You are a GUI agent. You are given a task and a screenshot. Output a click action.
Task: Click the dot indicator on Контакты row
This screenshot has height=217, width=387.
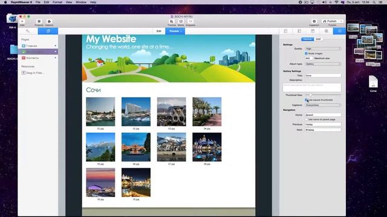(55, 58)
